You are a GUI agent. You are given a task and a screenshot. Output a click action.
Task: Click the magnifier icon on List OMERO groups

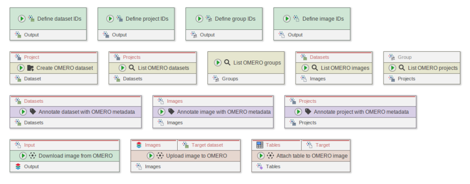point(227,63)
